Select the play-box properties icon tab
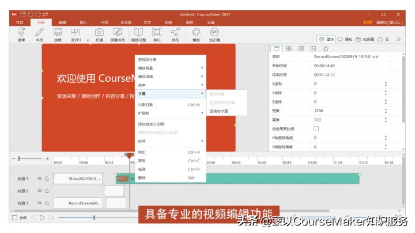 313,48
